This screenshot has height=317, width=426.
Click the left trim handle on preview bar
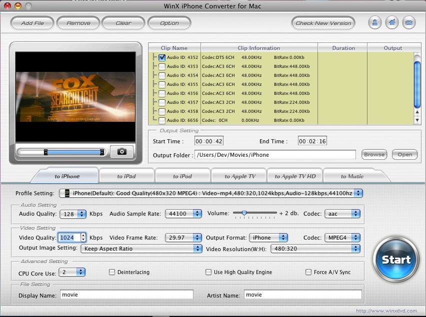[45, 152]
